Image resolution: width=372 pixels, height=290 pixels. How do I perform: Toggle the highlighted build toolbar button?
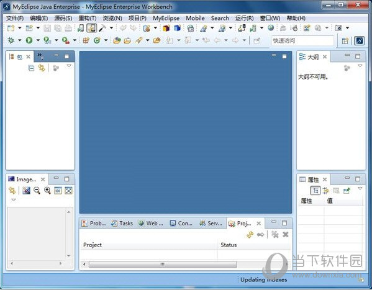(91, 28)
